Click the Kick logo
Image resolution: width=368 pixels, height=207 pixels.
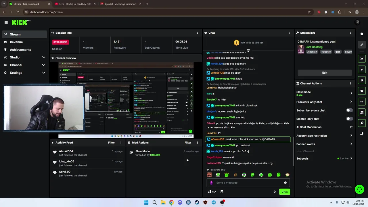(21, 22)
